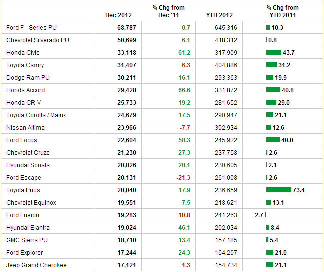Select the Honda Civic row label
This screenshot has width=324, height=272.
pos(23,53)
